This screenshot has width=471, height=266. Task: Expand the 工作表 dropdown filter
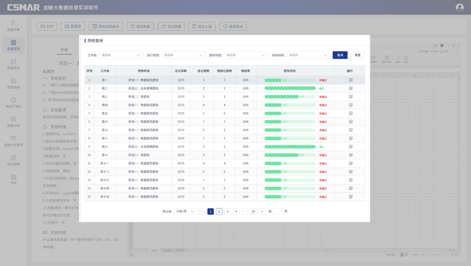(121, 55)
